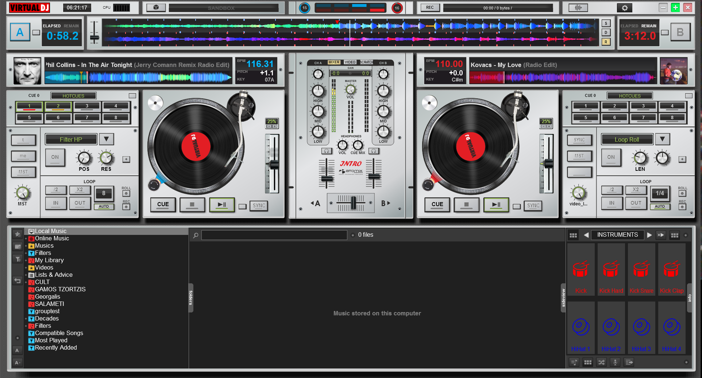
Task: Click the microphone icon below sample pads
Action: coord(615,362)
